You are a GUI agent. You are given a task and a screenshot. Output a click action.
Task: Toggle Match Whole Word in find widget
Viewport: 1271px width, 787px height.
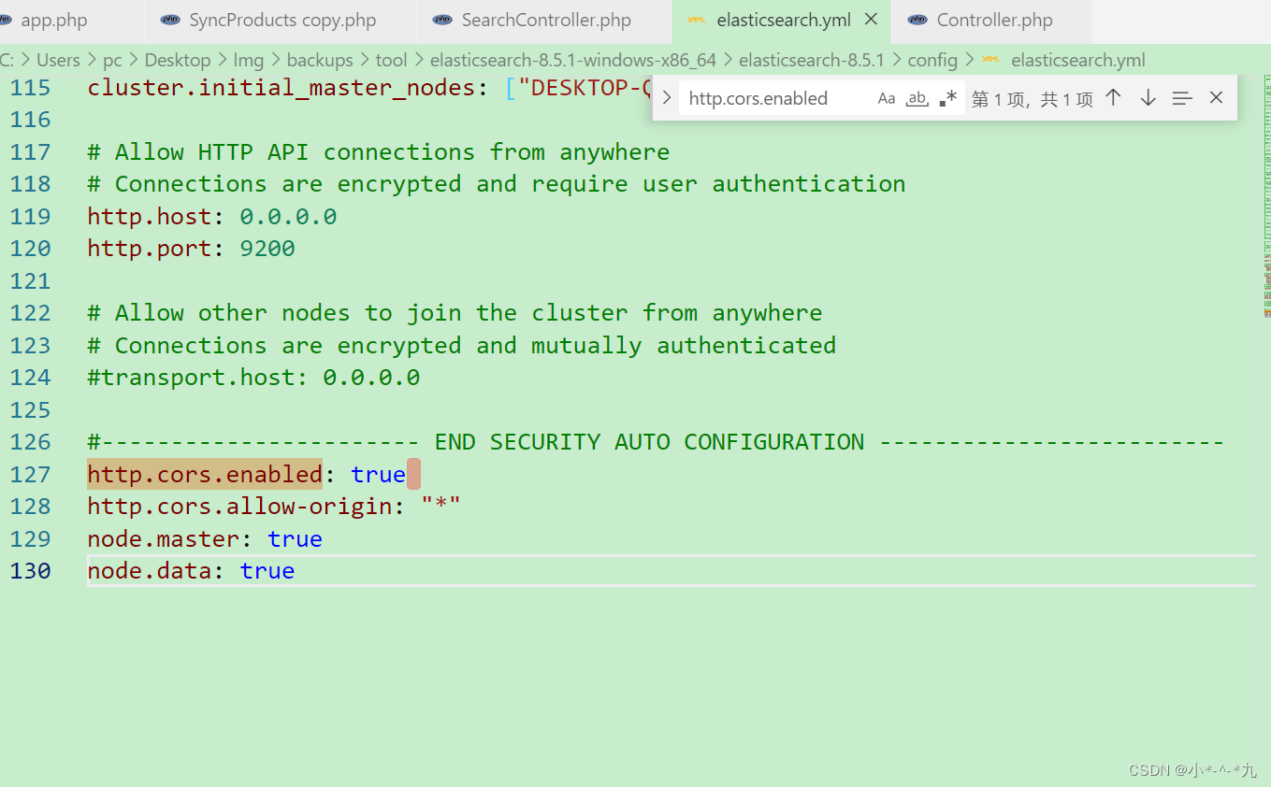[917, 98]
